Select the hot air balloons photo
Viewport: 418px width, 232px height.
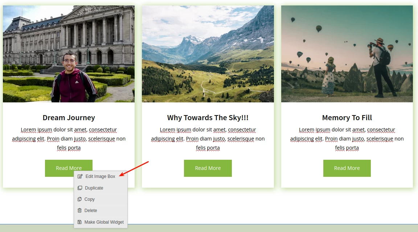347,54
